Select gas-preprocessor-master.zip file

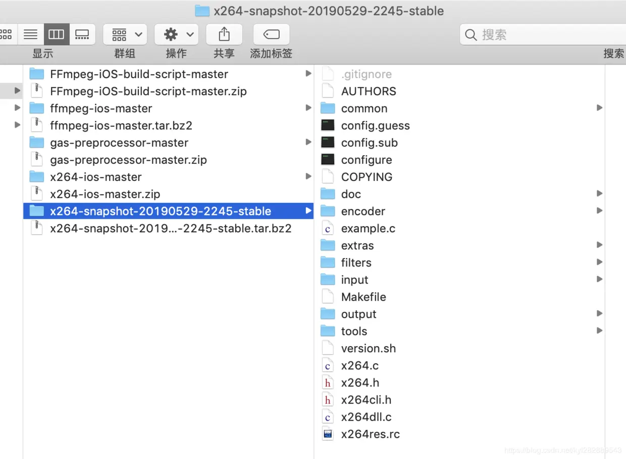pyautogui.click(x=168, y=160)
